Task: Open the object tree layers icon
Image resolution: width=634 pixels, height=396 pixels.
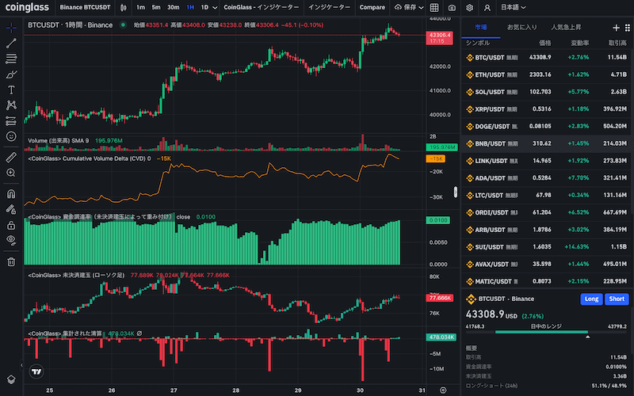Action: [11, 379]
